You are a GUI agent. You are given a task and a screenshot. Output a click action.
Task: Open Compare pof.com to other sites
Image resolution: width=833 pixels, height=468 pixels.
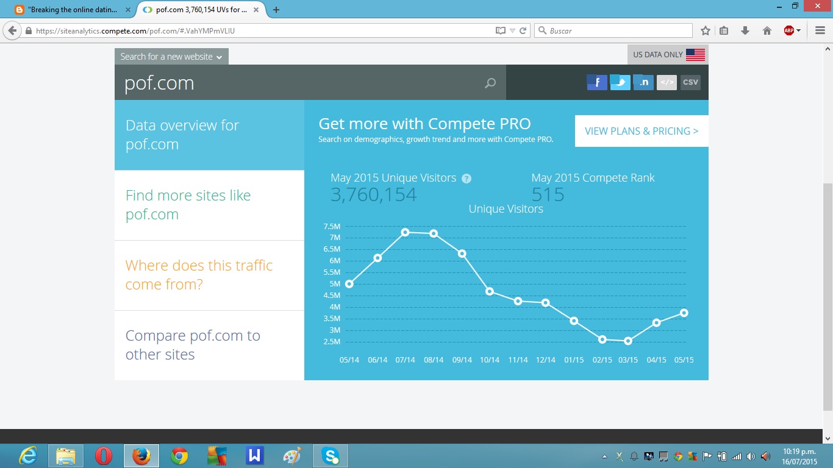pos(209,346)
